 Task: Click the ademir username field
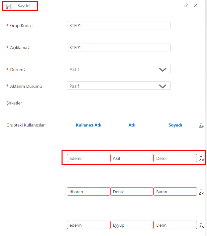[88, 158]
